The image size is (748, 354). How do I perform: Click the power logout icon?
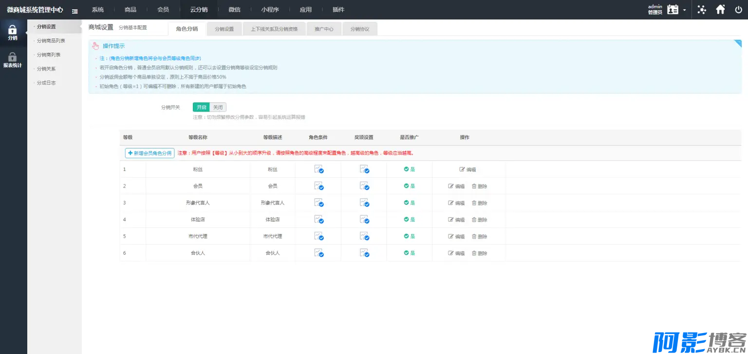point(738,9)
